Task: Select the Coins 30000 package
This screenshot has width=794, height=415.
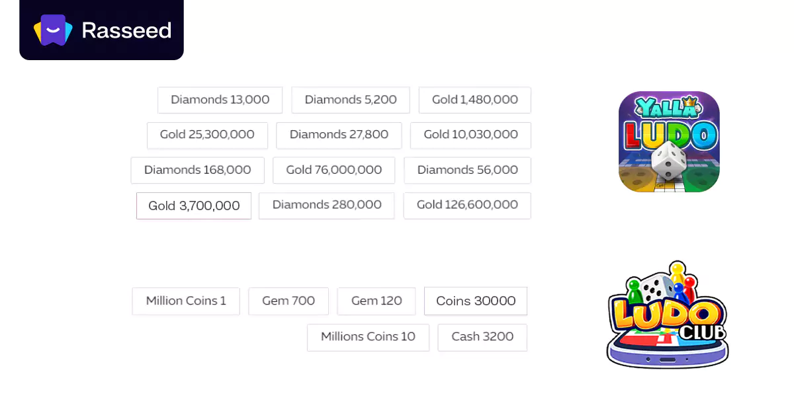Action: [476, 301]
